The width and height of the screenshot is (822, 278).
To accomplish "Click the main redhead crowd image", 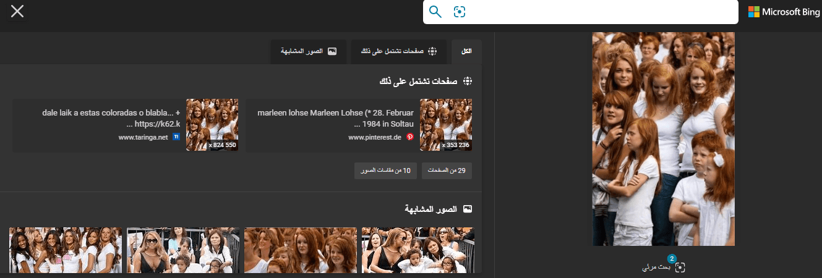I will click(663, 139).
